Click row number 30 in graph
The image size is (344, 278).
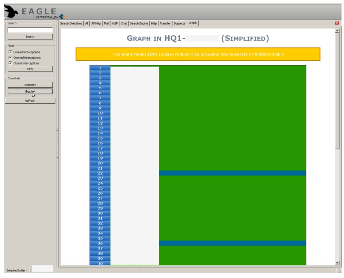click(100, 213)
